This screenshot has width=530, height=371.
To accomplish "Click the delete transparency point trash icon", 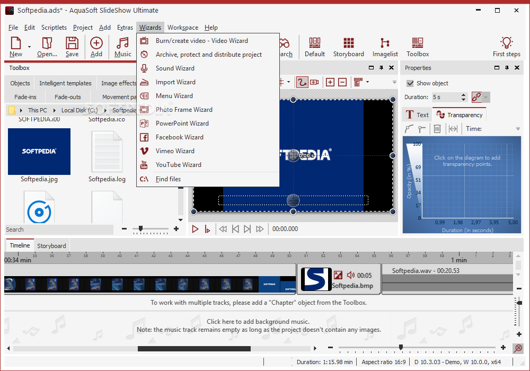I will pos(437,129).
